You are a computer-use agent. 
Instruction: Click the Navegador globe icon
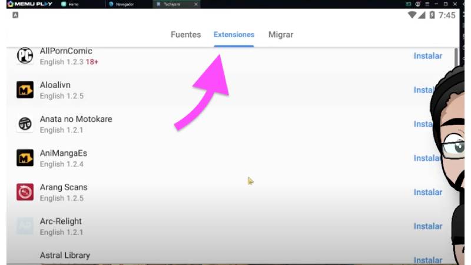click(x=111, y=4)
